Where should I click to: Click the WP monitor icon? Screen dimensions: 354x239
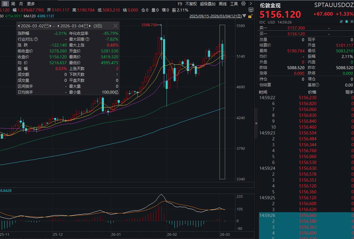[x=251, y=10]
